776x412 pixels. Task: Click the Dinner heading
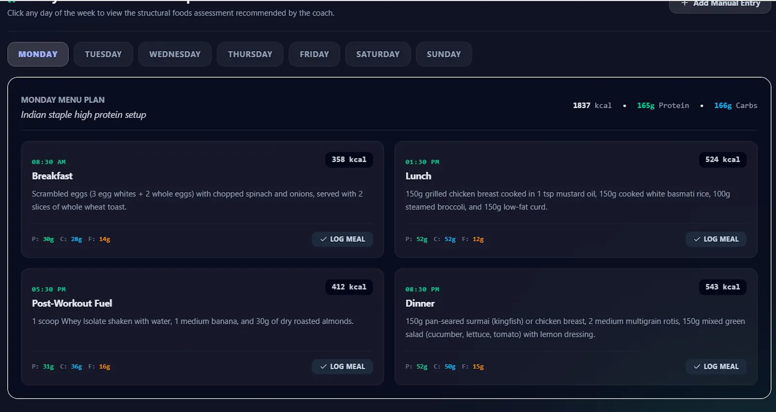[420, 304]
